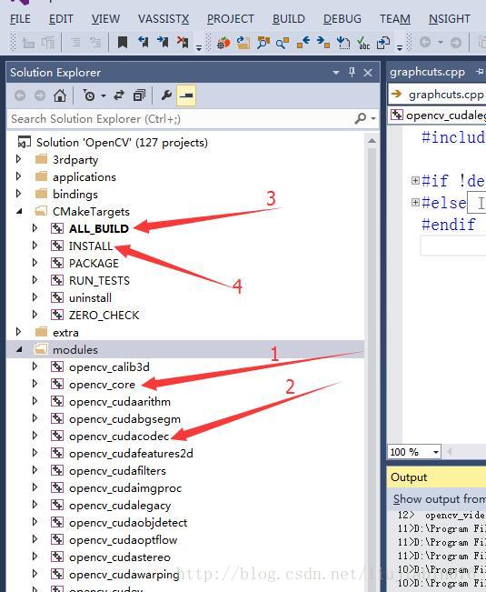This screenshot has width=486, height=592.
Task: Expand the collapsed #if region
Action: tap(415, 180)
